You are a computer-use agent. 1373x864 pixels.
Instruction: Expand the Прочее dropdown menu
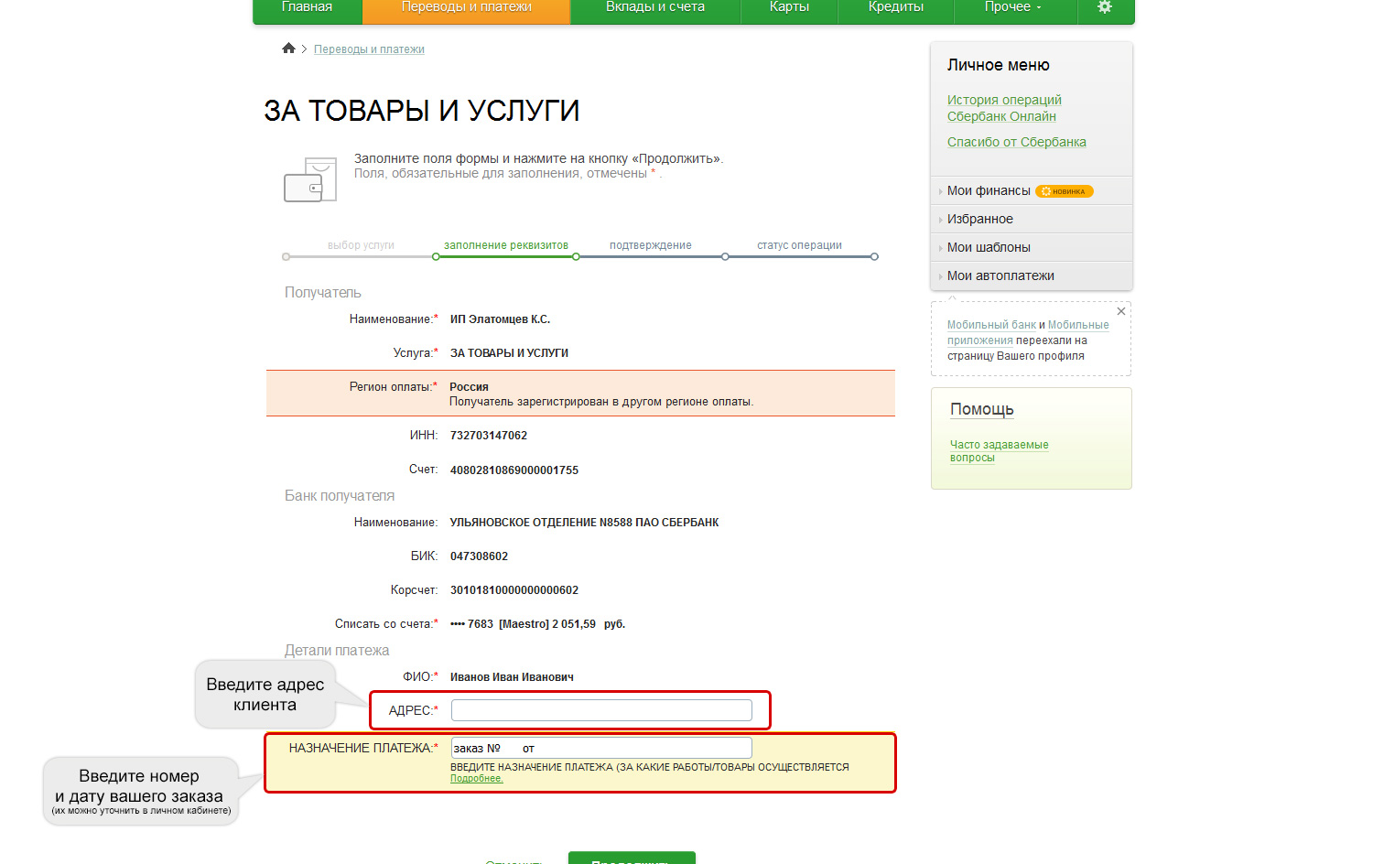1013,7
